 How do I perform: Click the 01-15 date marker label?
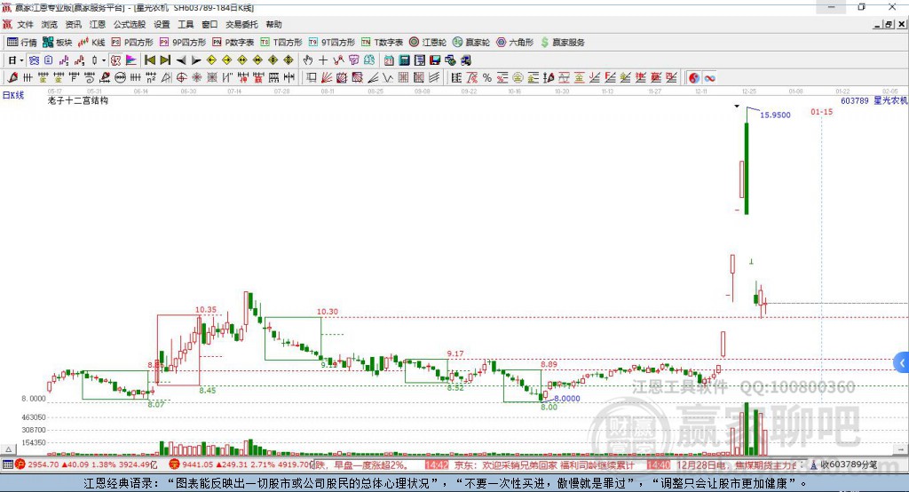(821, 111)
